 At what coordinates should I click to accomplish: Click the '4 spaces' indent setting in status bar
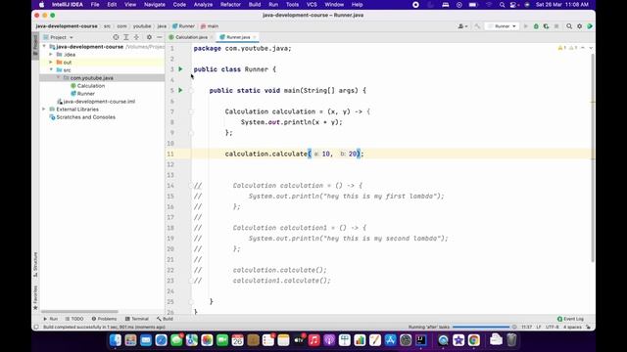(x=572, y=327)
